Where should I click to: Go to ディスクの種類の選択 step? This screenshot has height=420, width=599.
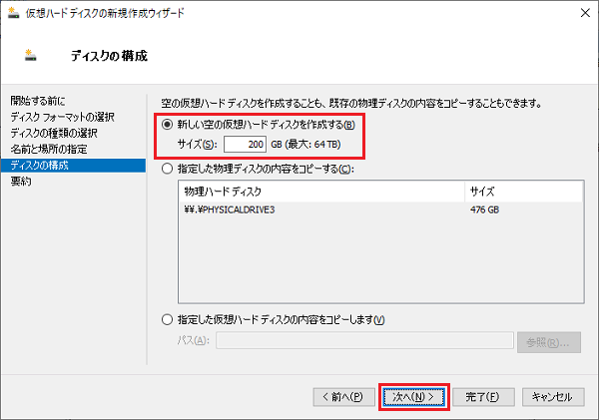point(54,134)
